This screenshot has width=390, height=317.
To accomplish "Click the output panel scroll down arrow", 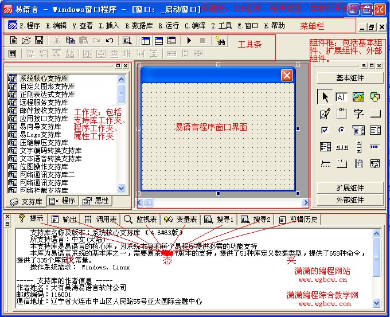I will tap(376, 303).
